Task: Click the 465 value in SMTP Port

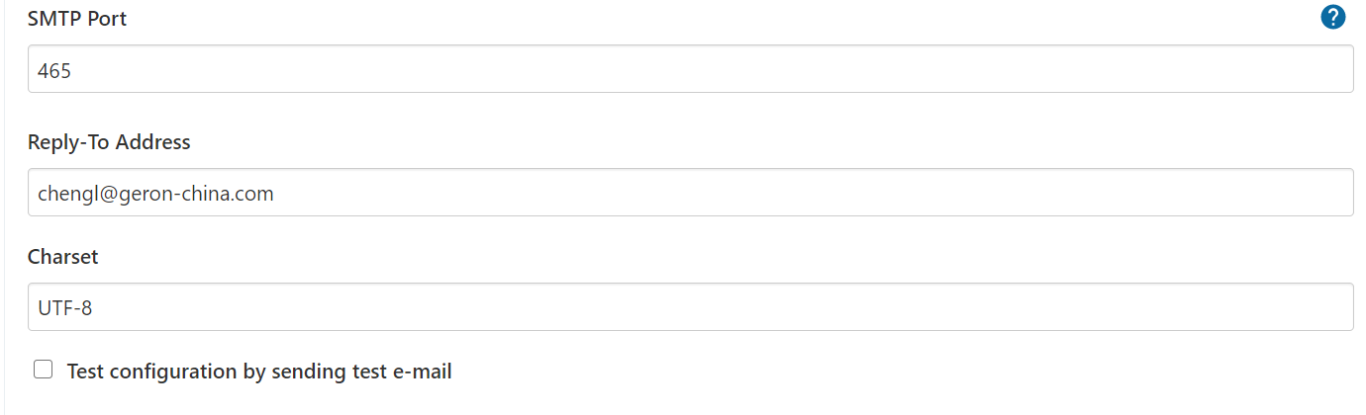Action: coord(54,71)
